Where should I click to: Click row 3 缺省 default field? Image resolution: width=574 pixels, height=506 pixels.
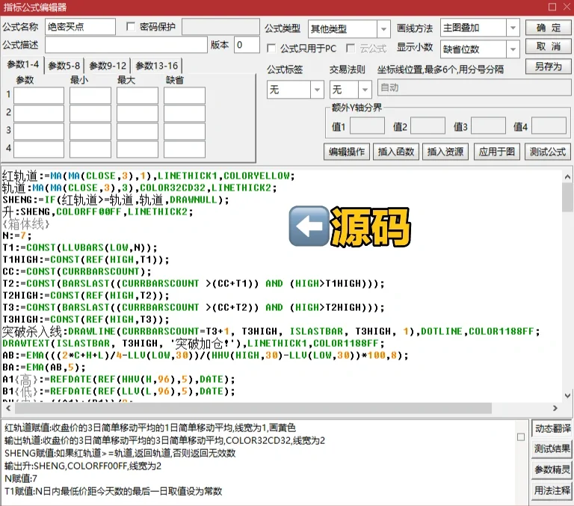184,131
